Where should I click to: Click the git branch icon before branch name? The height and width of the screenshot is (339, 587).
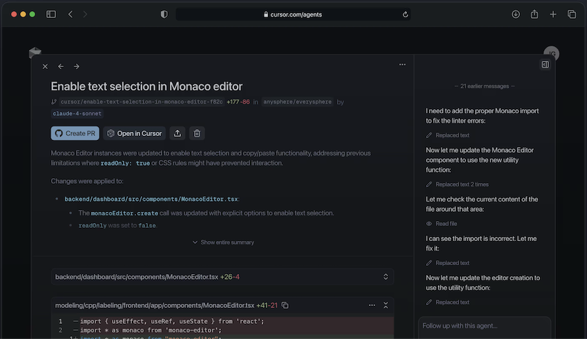point(54,101)
